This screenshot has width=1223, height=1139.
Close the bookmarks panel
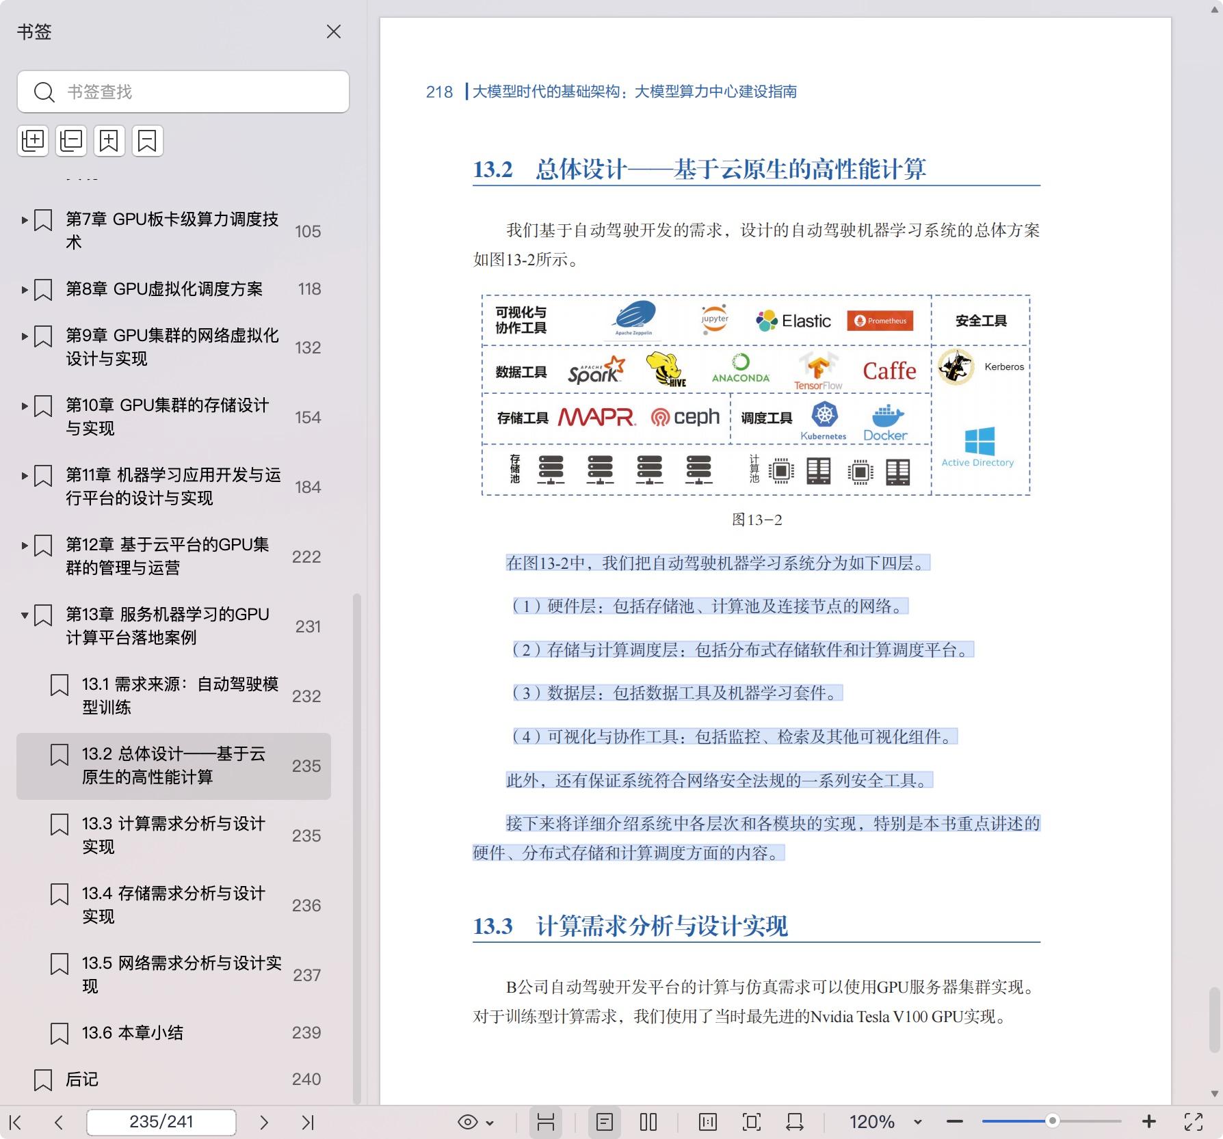click(334, 31)
